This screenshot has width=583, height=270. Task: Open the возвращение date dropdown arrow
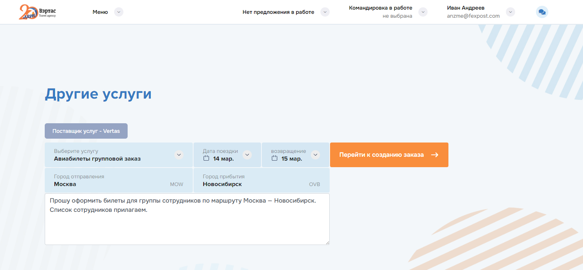315,155
